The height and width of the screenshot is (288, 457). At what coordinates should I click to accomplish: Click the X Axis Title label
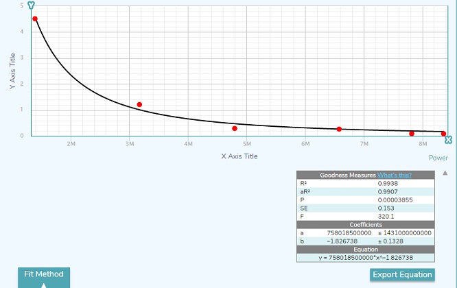pos(239,156)
